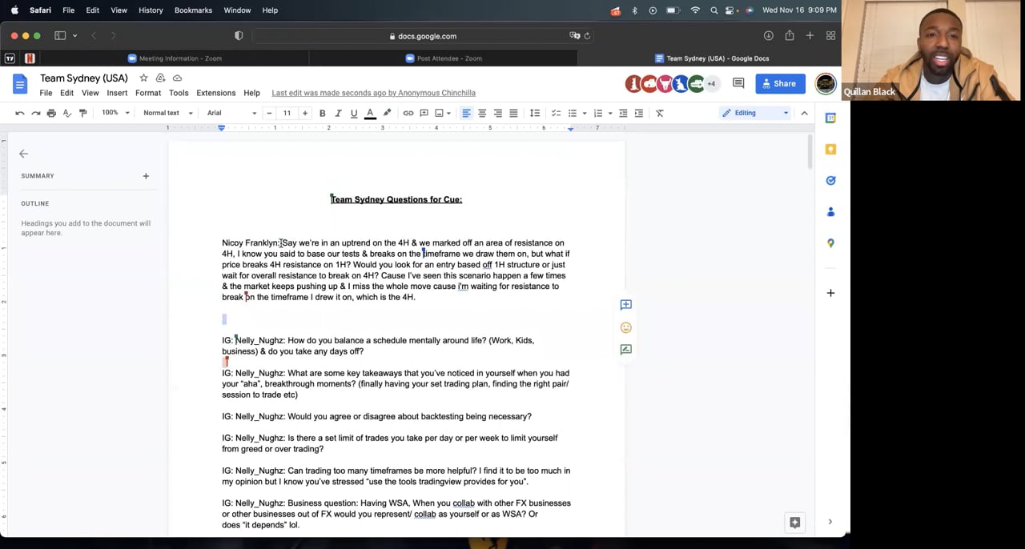Viewport: 1025px width, 549px height.
Task: Click the Share button
Action: coord(780,83)
